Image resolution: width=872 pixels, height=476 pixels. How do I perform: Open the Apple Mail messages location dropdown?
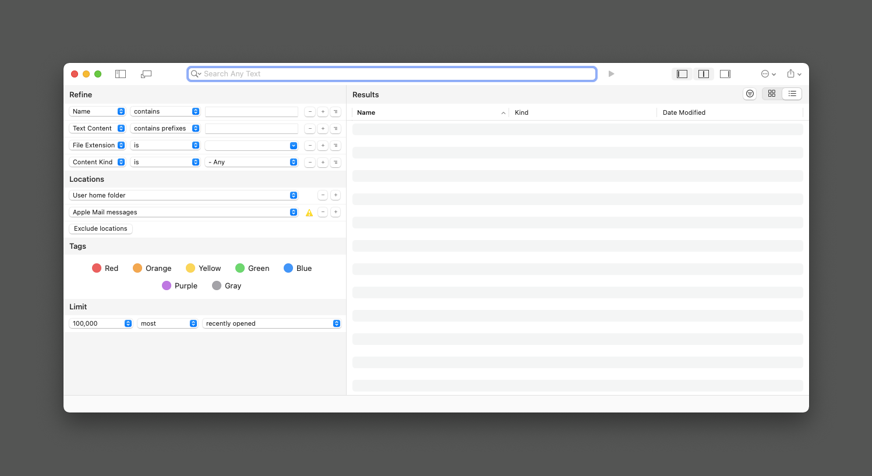coord(183,212)
